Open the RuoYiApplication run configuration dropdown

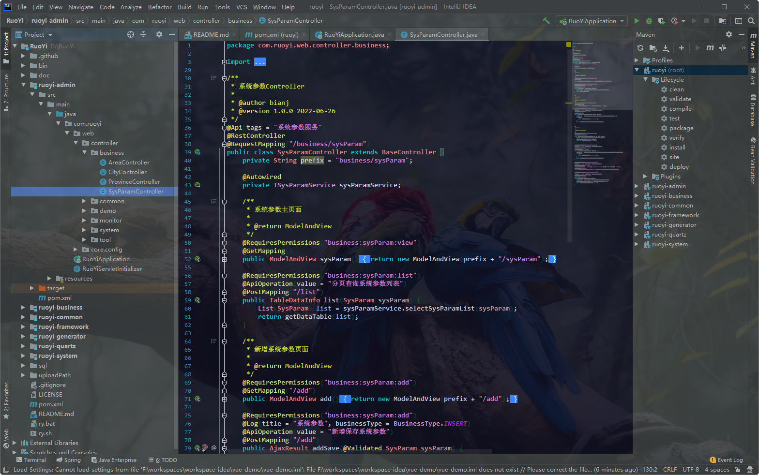tap(591, 21)
